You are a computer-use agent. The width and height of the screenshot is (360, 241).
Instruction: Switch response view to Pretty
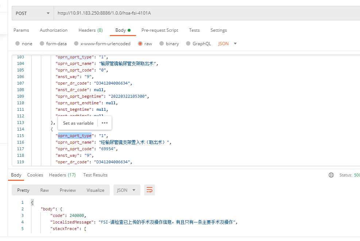(x=23, y=190)
